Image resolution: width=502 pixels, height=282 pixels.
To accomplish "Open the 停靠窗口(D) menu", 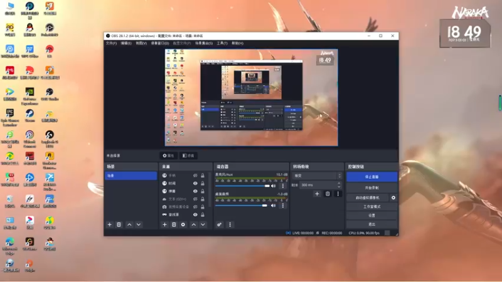I will click(160, 43).
